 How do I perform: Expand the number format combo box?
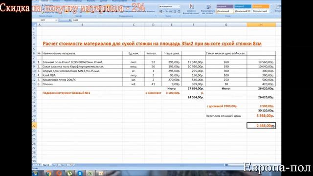tap(179, 6)
